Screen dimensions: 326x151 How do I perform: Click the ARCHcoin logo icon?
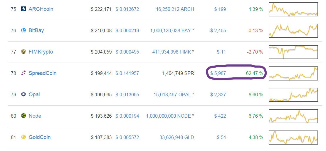[x=23, y=9]
